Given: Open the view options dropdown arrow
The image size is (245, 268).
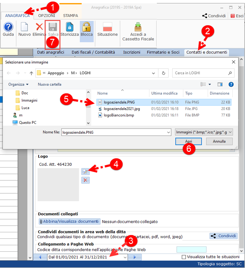Looking at the screenshot, I should pyautogui.click(x=210, y=84).
